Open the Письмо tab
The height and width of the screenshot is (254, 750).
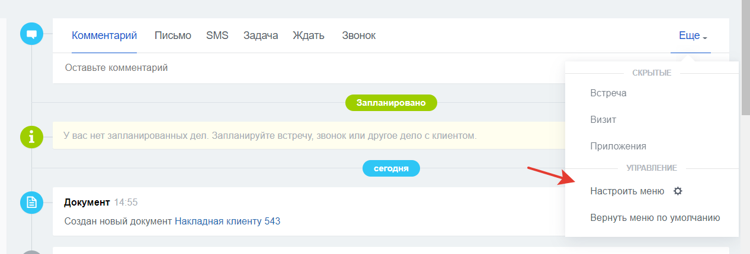point(173,35)
